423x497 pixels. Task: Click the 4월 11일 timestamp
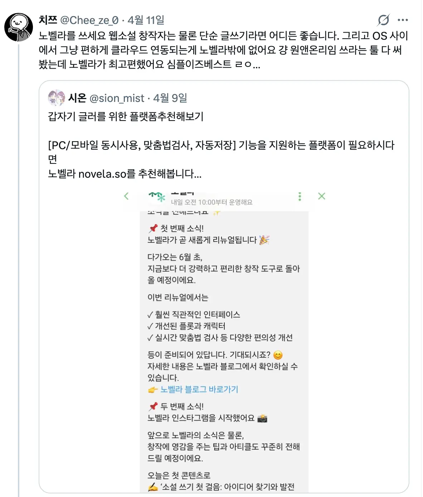pos(146,20)
